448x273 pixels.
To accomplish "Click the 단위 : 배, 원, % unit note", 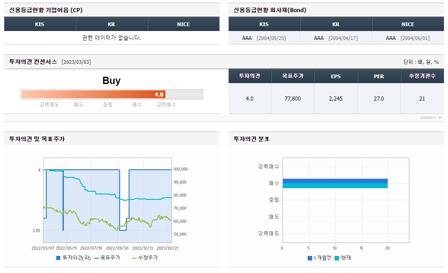I will 421,62.
